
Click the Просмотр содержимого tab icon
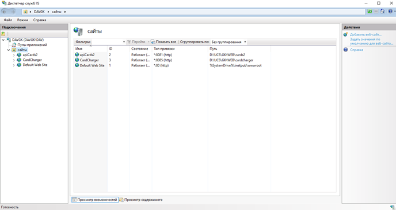coord(121,200)
